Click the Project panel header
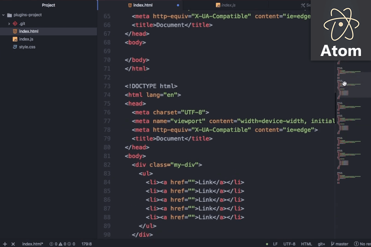 click(49, 5)
